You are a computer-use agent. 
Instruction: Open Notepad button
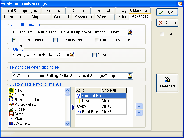(167, 83)
